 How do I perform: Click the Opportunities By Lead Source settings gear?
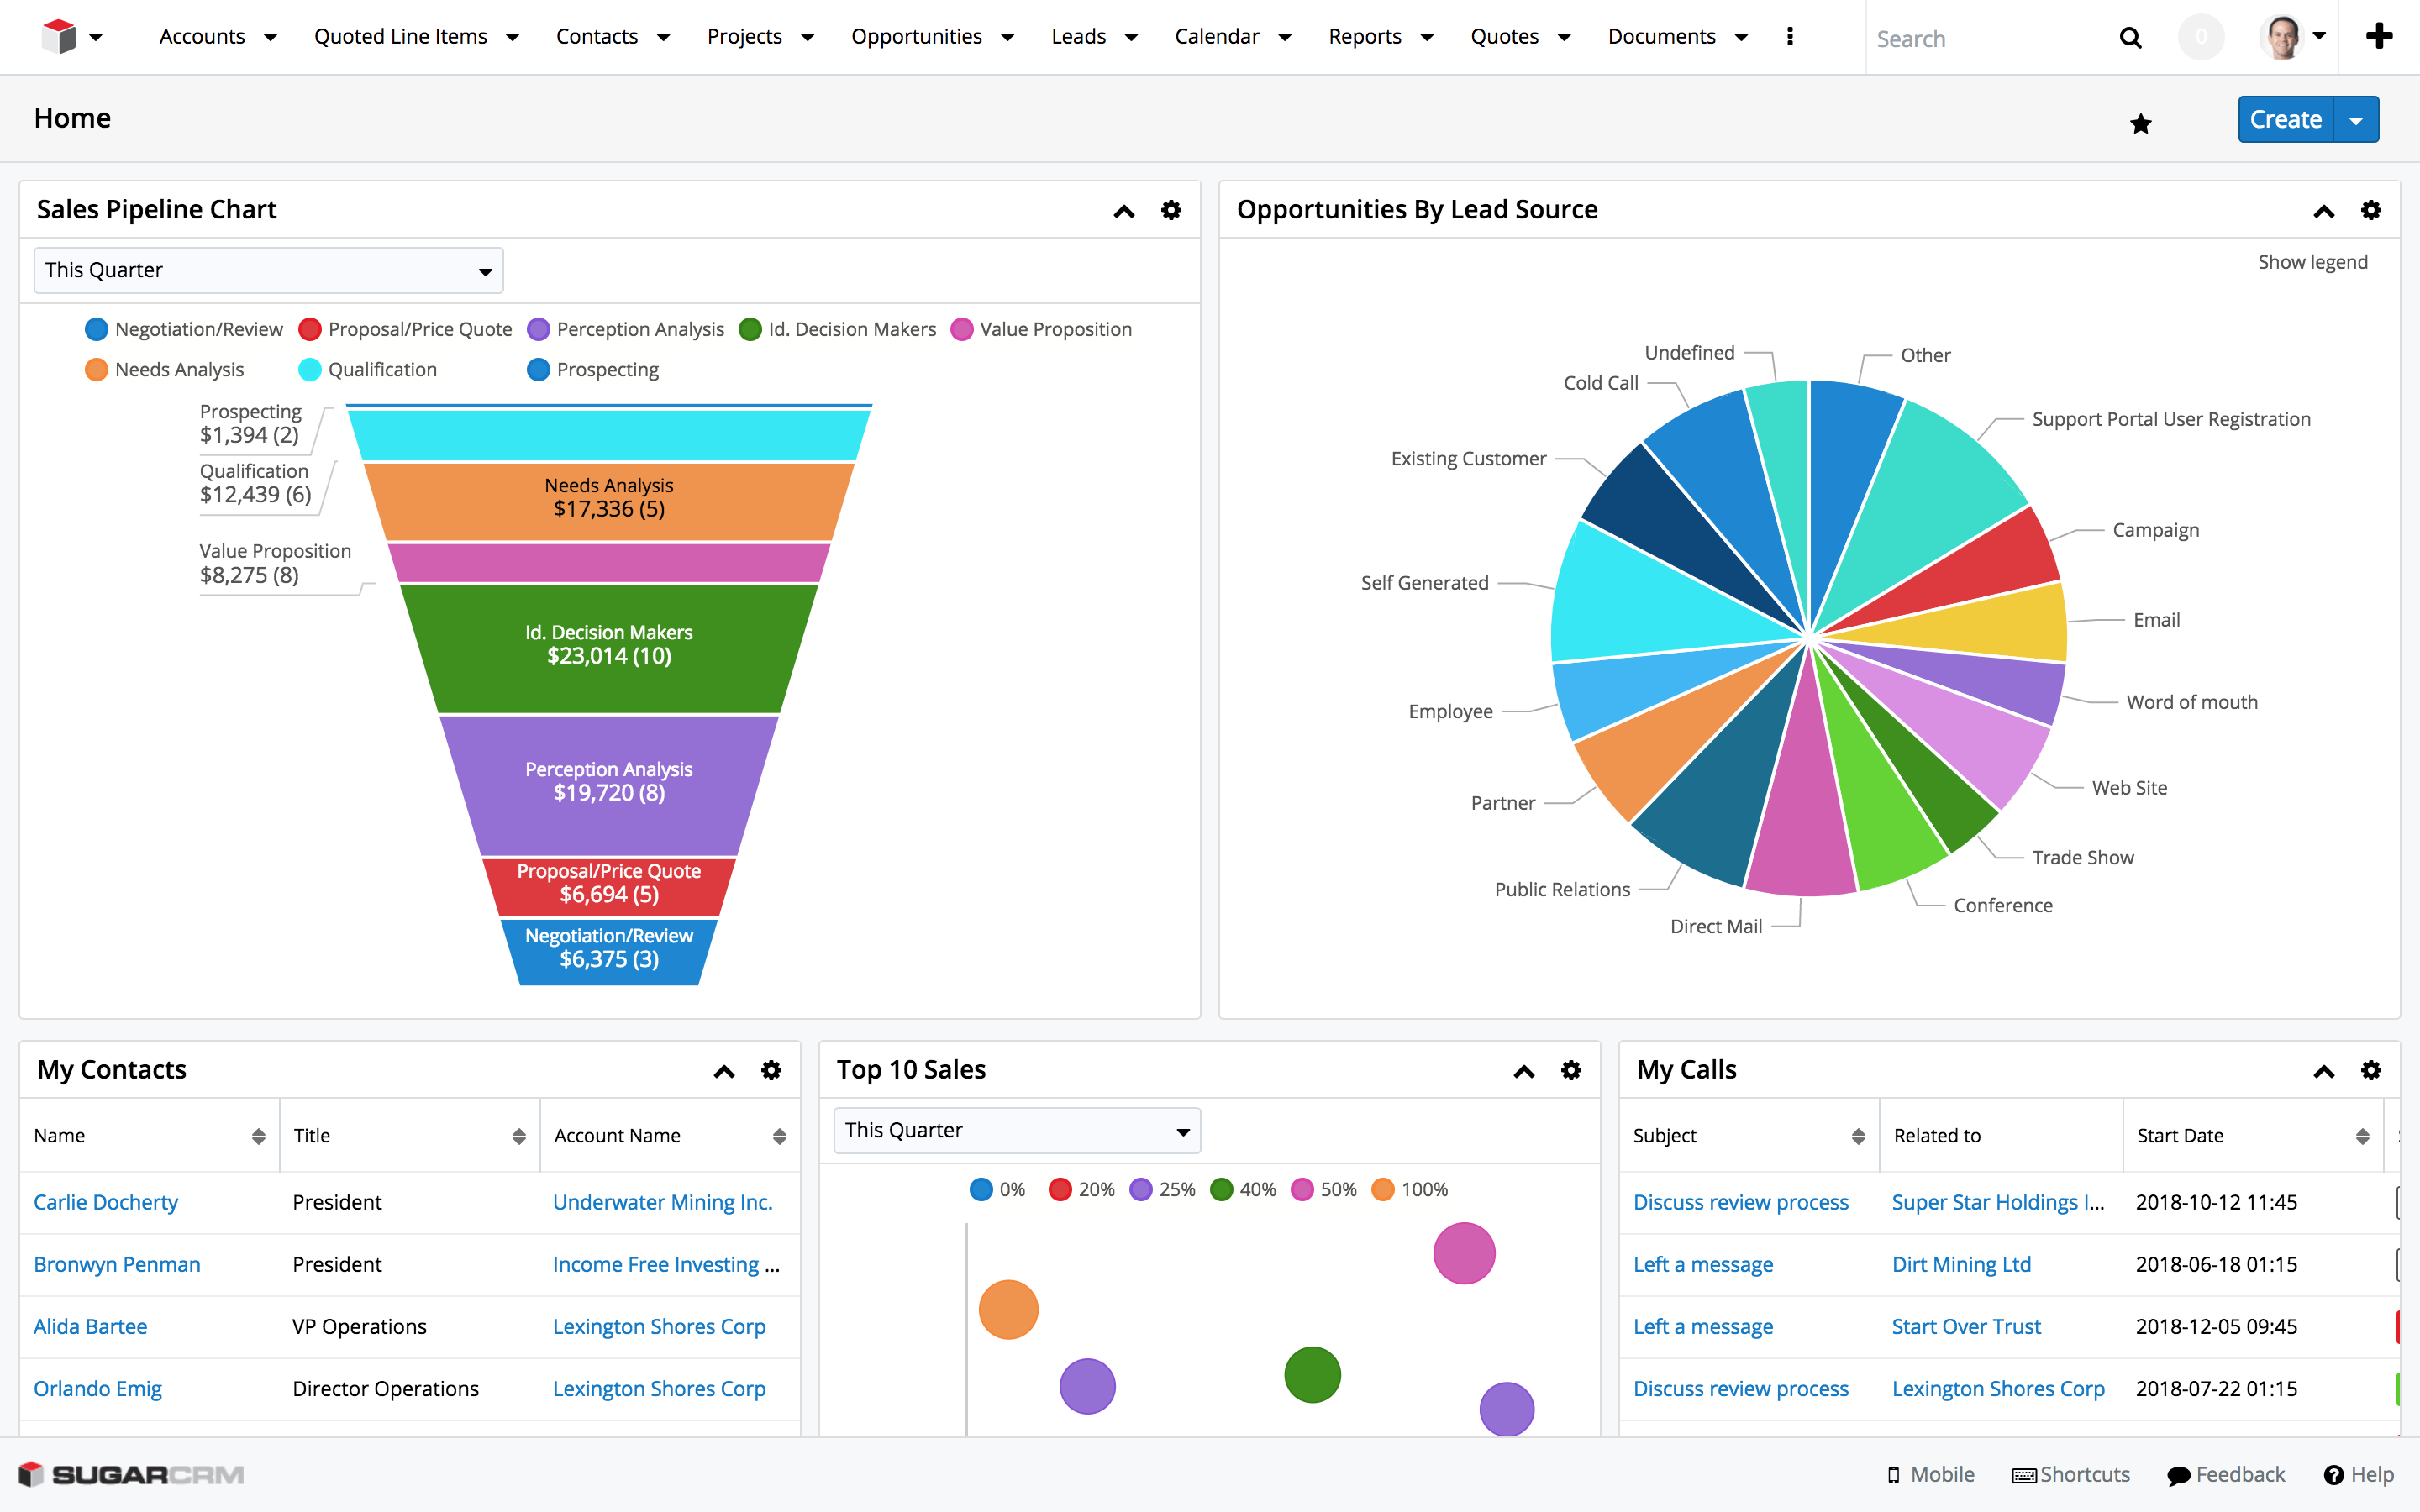[2371, 207]
